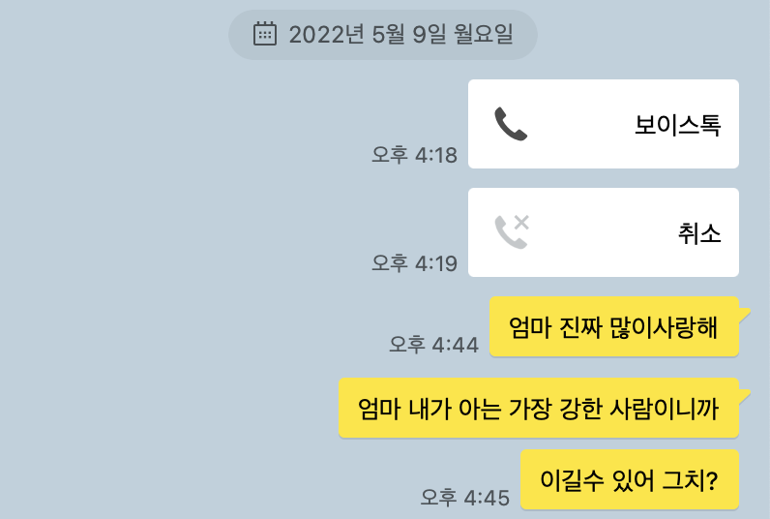
Task: Open the 보이스톡 voice call bubble
Action: tap(604, 124)
